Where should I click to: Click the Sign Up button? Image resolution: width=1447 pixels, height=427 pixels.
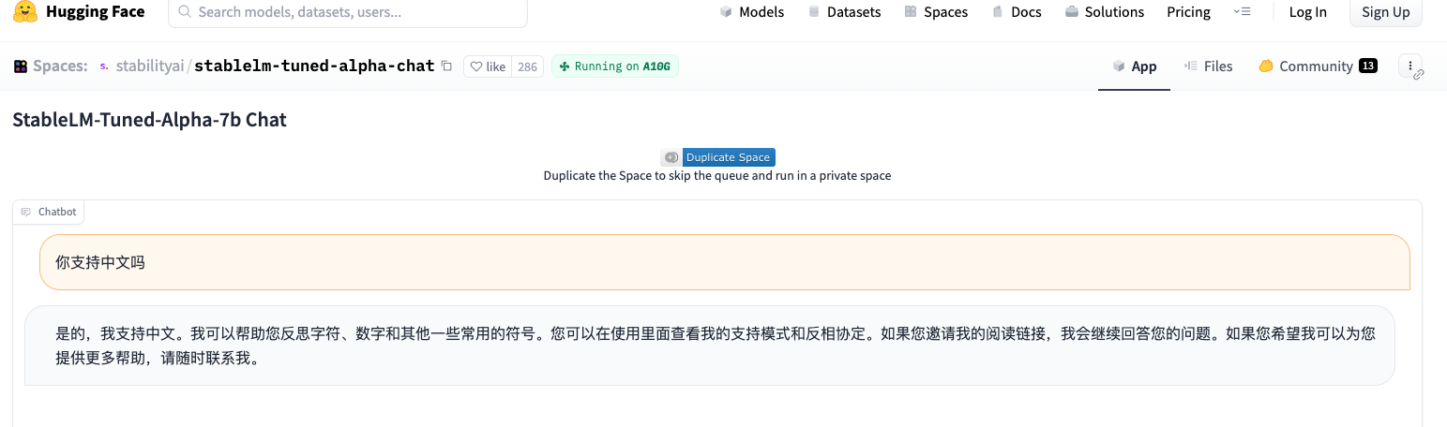pyautogui.click(x=1385, y=12)
